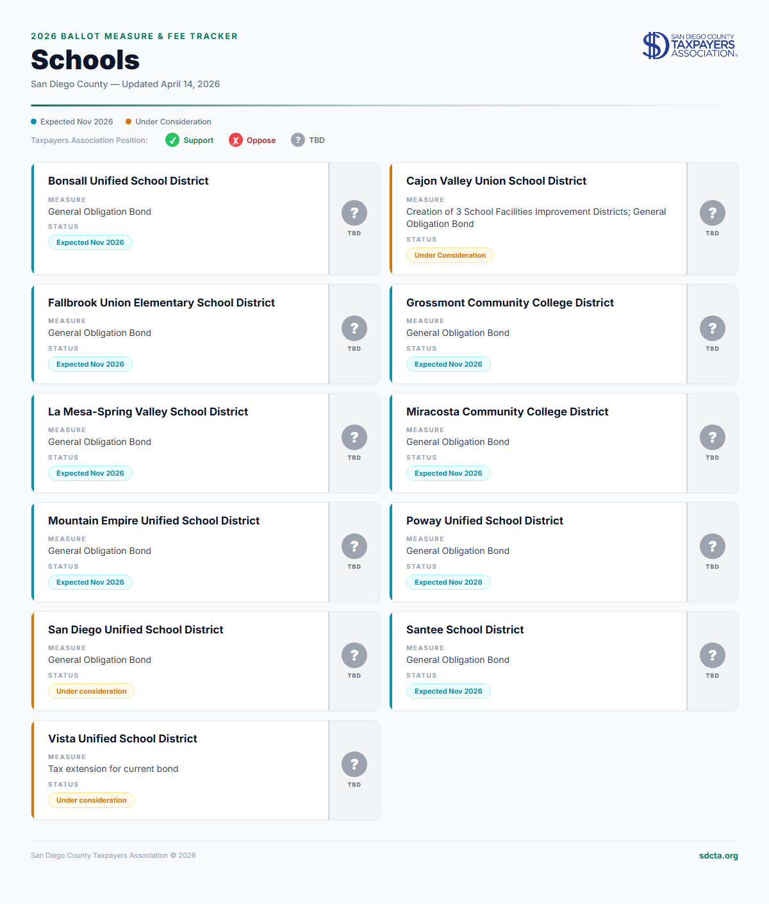This screenshot has height=904, width=769.
Task: Select the Poway Unified School District title
Action: point(484,521)
